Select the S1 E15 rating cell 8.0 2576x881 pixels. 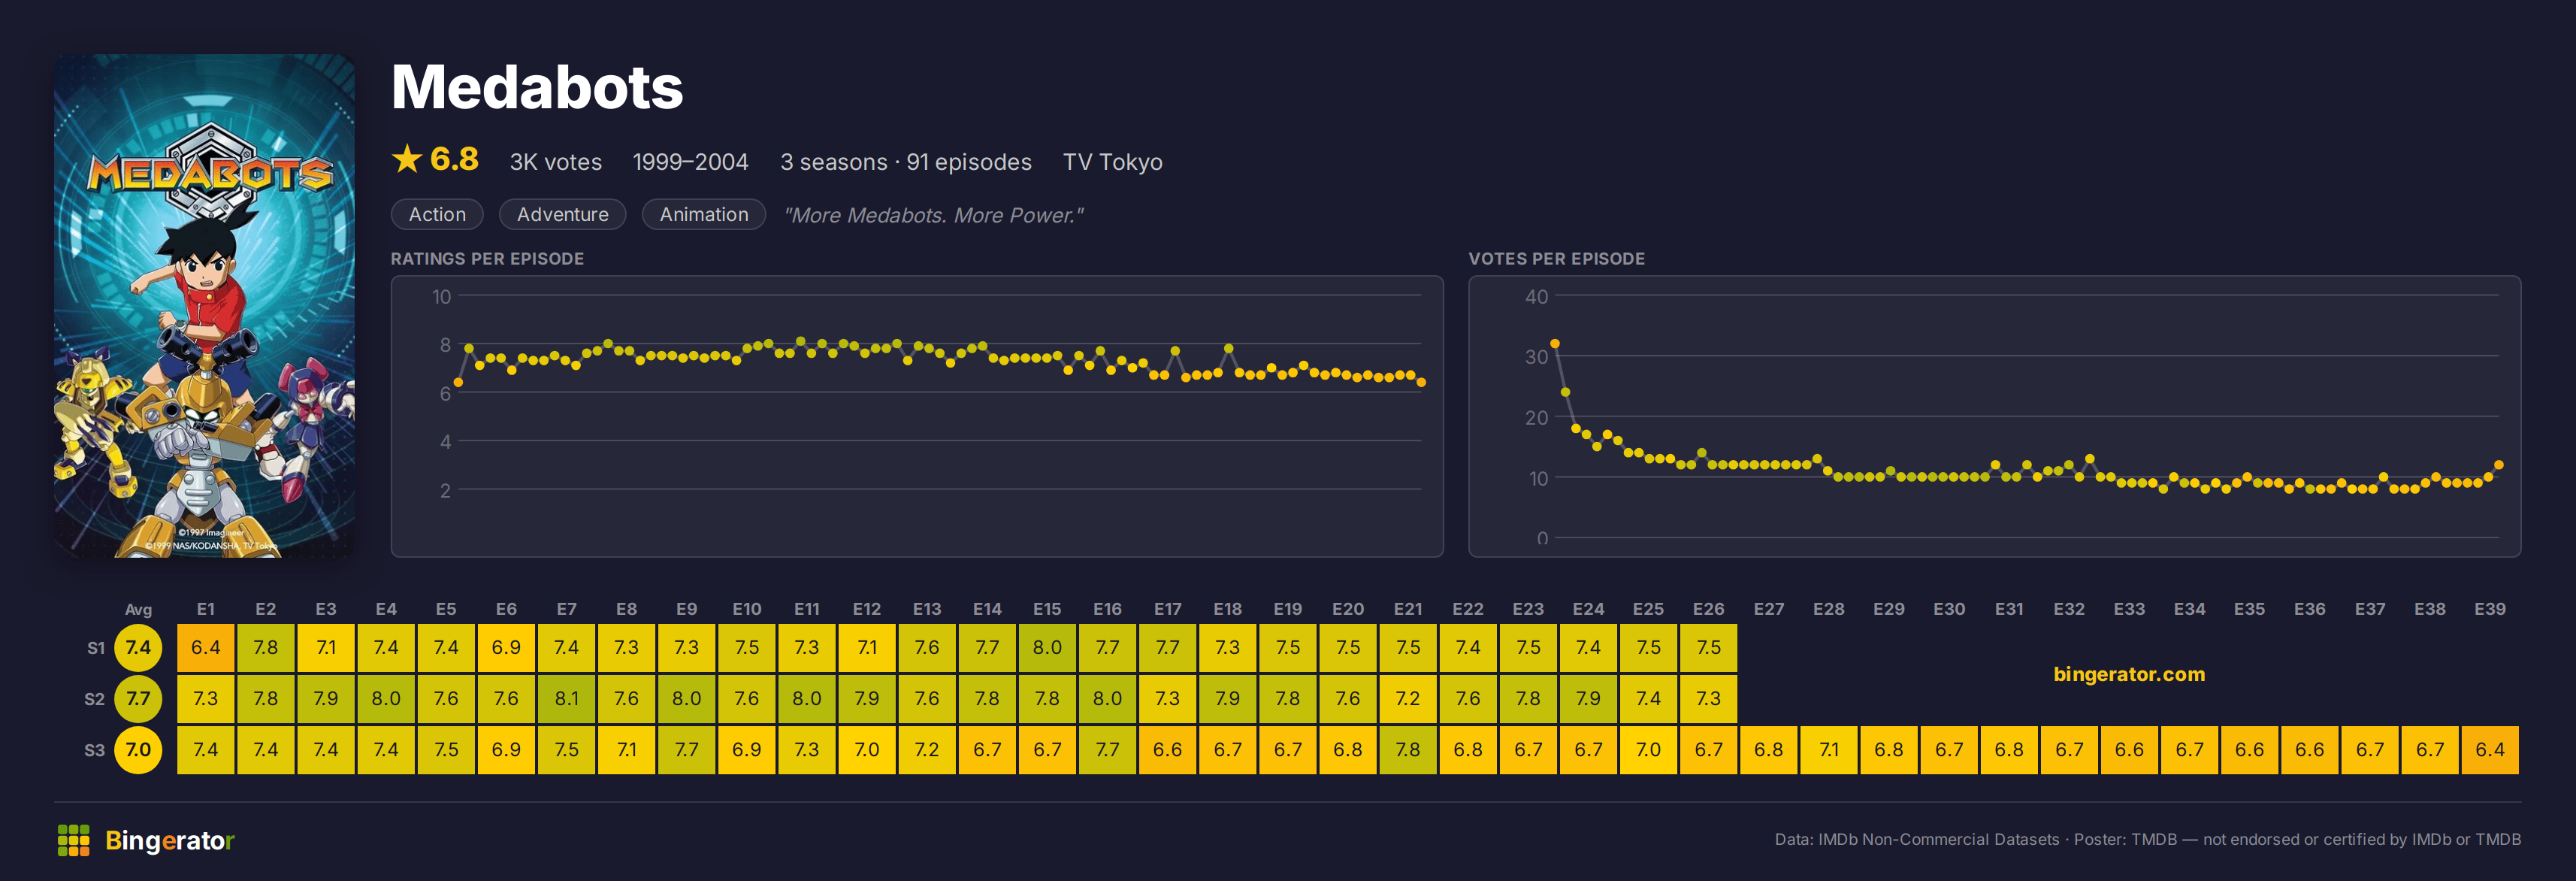click(x=1047, y=647)
